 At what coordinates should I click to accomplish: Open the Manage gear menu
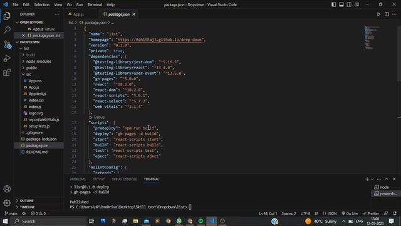click(7, 203)
